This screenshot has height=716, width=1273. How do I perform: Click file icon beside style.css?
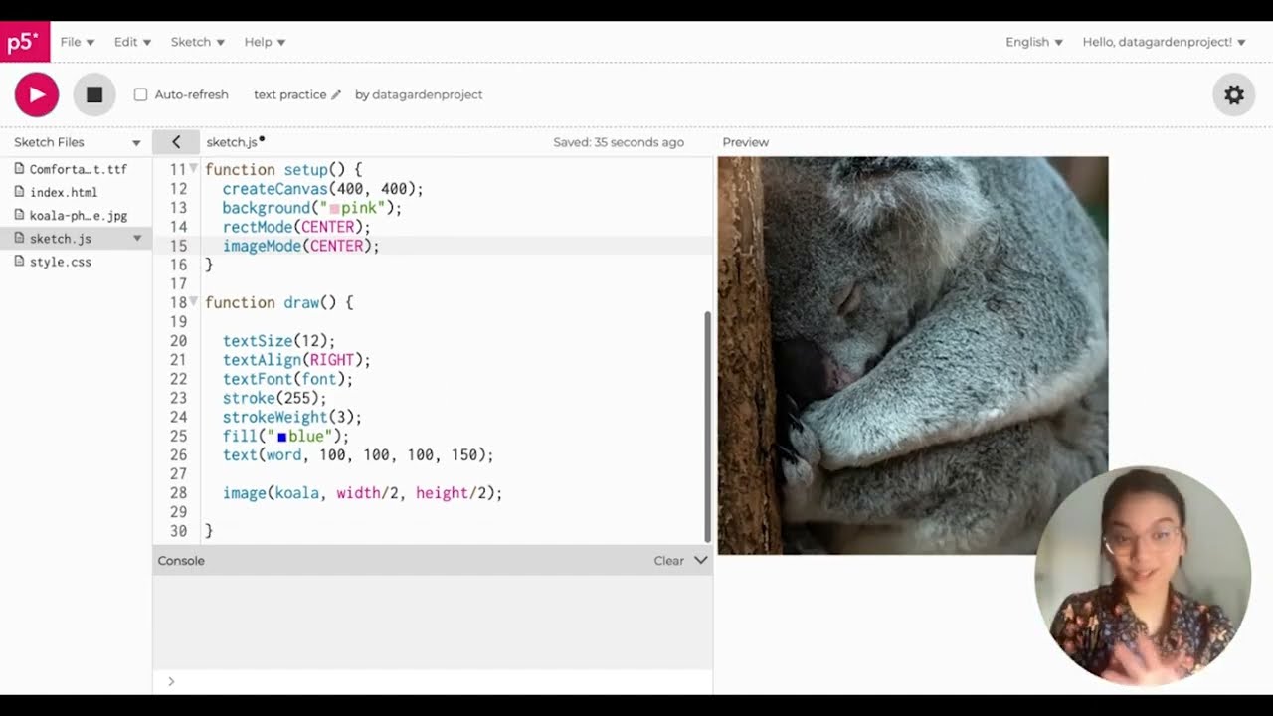click(x=19, y=262)
